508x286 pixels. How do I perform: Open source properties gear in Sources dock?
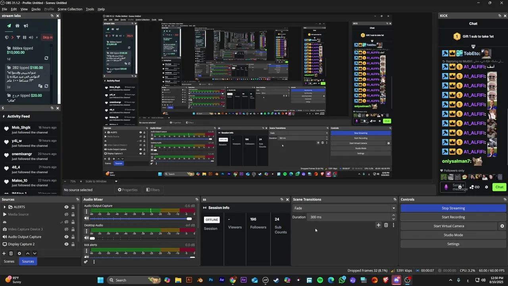(x=19, y=253)
